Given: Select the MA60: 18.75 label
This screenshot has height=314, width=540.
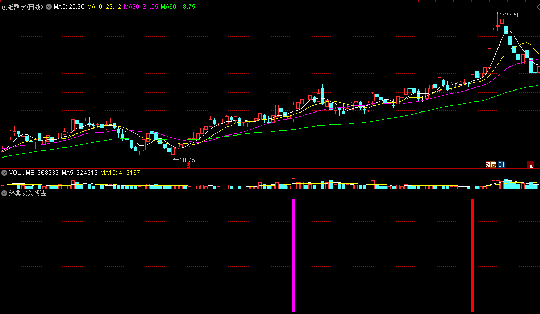Looking at the screenshot, I should click(x=178, y=7).
